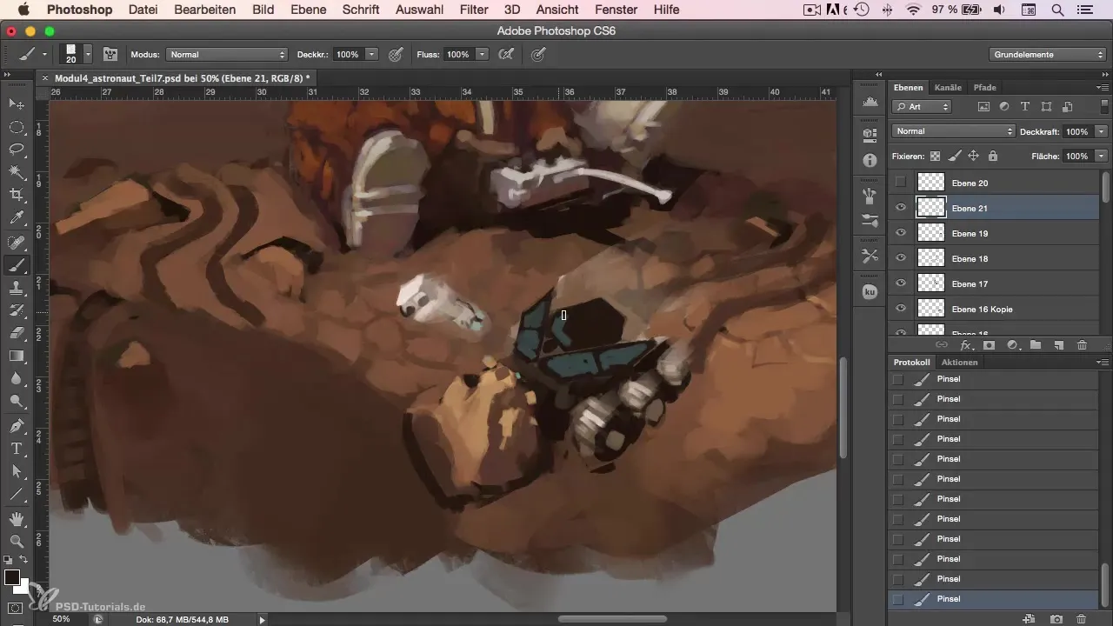Hide the Ebene 17 layer

pos(901,283)
